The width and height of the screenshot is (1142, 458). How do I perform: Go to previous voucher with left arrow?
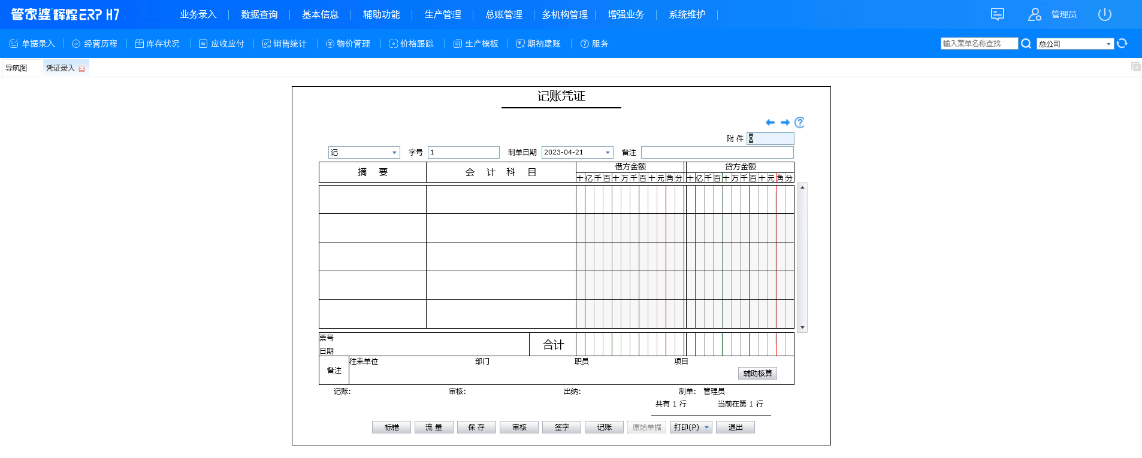click(771, 123)
